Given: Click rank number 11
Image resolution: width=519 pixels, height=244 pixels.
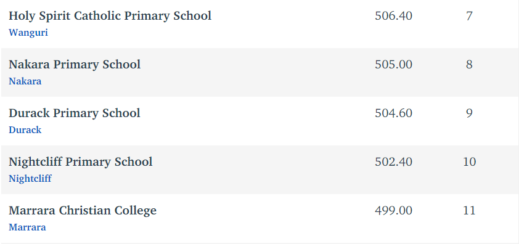Looking at the screenshot, I should (x=469, y=211).
